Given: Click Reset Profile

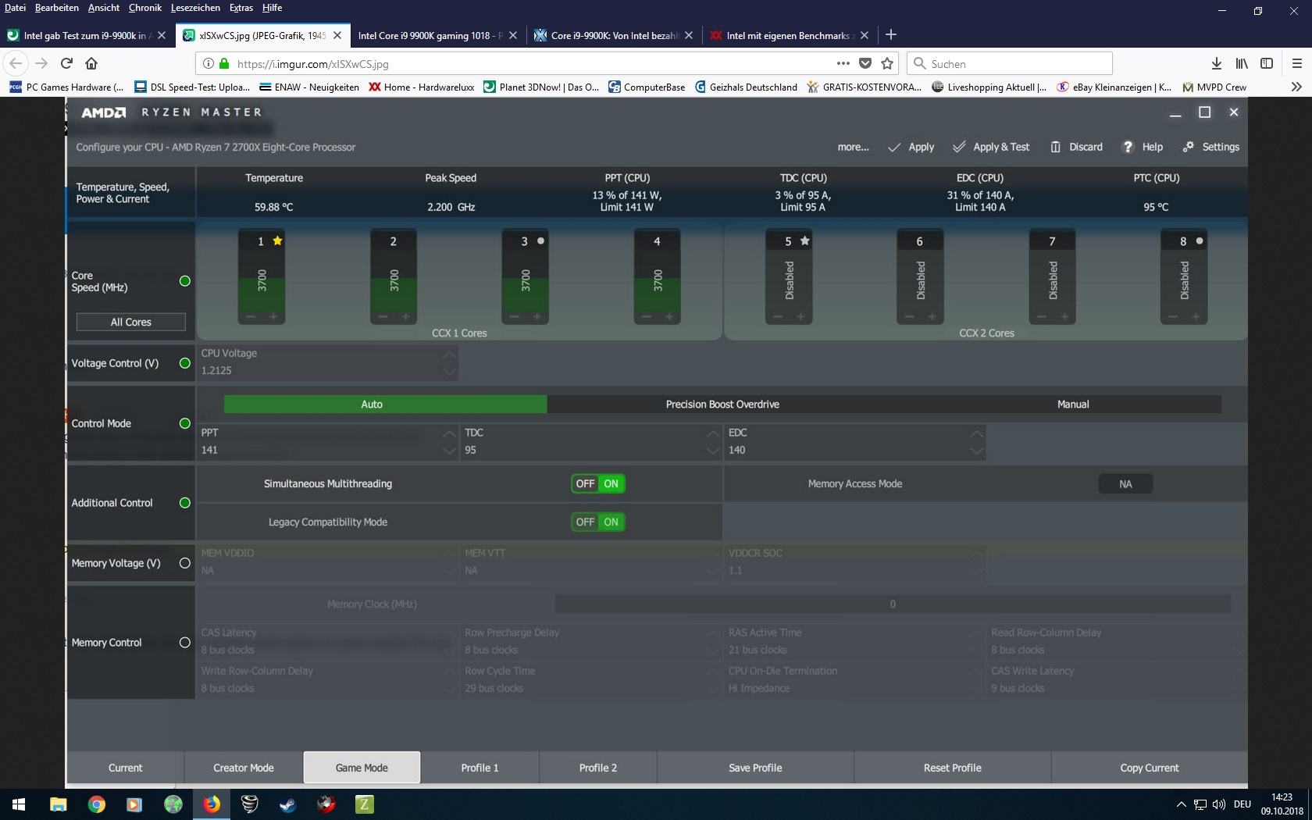Looking at the screenshot, I should click(x=953, y=768).
